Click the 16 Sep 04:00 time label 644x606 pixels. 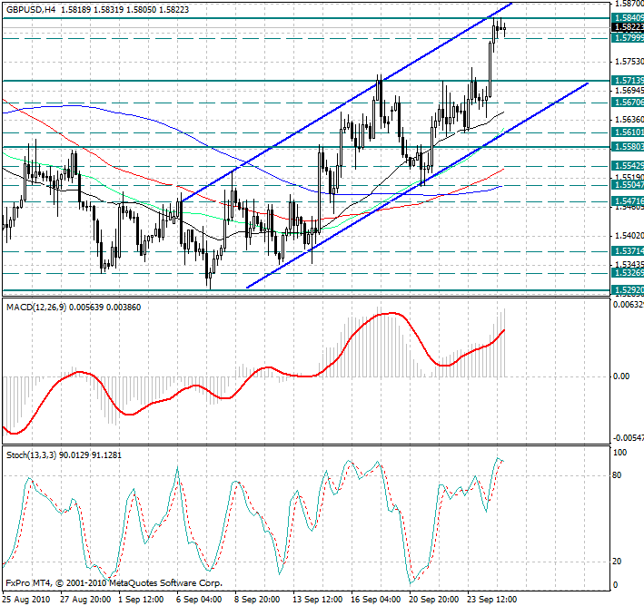point(378,599)
